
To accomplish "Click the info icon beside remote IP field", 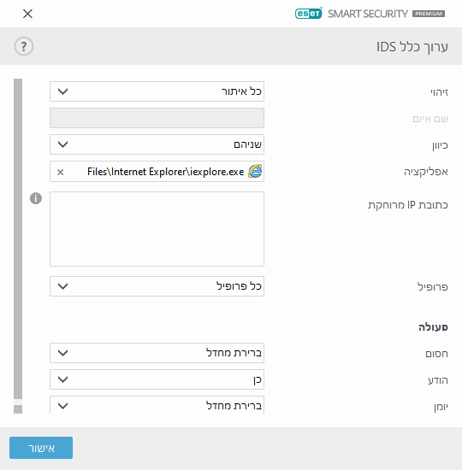I will click(36, 198).
